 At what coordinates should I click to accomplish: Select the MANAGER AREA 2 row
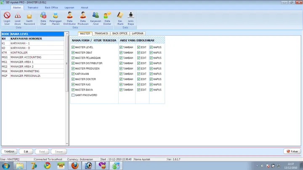pyautogui.click(x=33, y=66)
